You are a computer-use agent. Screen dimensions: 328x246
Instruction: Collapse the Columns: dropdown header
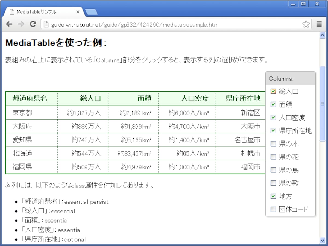point(290,79)
